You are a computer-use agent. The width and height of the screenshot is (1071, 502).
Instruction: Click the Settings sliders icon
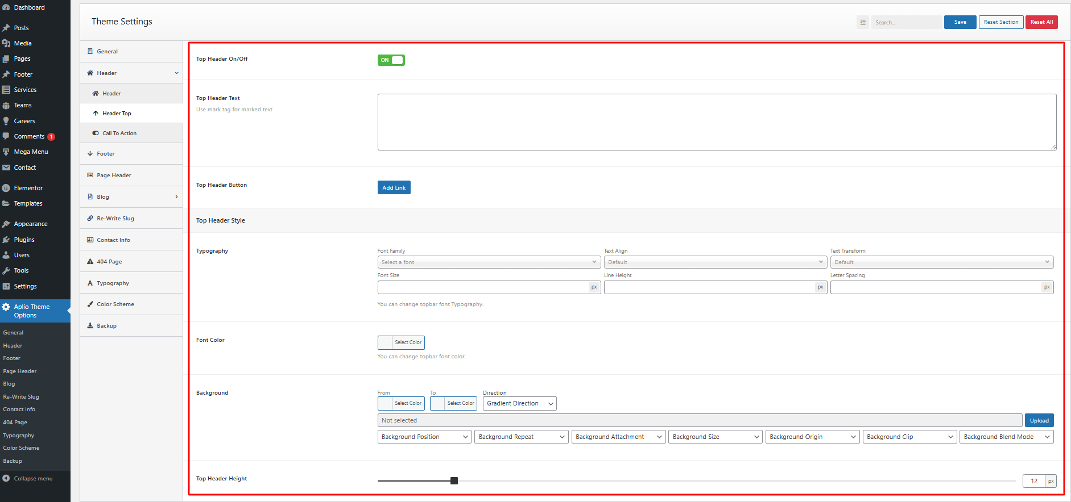(6, 286)
